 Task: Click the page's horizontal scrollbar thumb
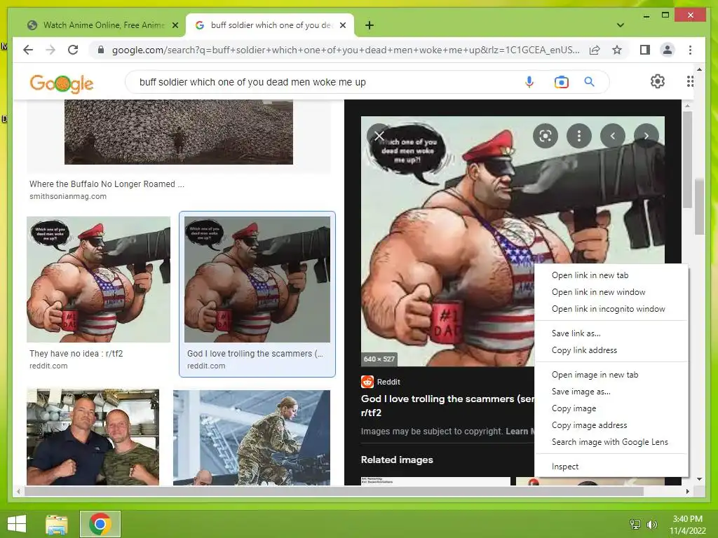334,491
